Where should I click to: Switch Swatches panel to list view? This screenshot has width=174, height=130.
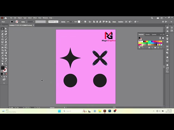click(x=160, y=38)
